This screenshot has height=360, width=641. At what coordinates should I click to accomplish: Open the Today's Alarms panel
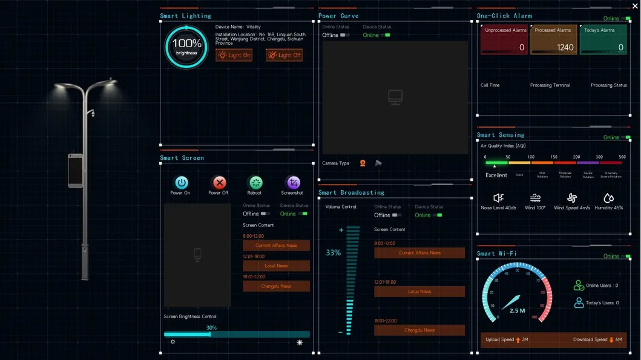(x=603, y=39)
